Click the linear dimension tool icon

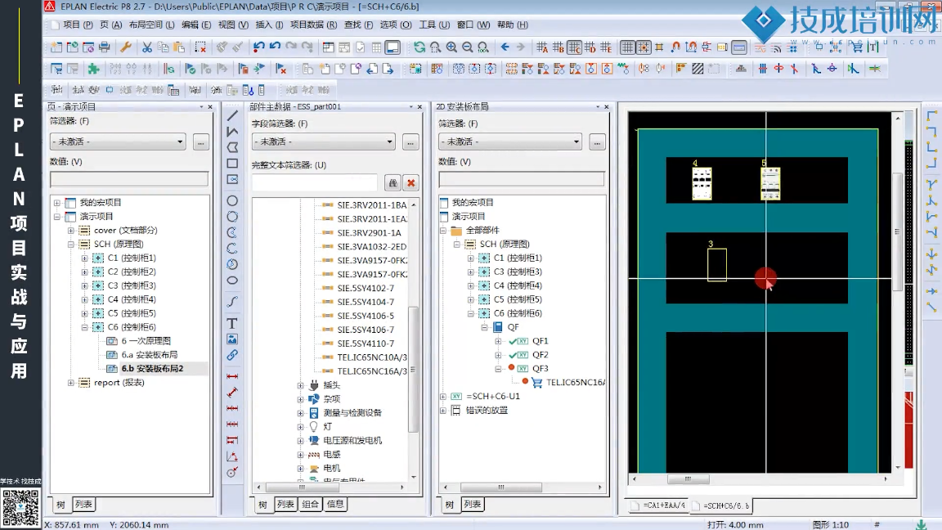232,376
